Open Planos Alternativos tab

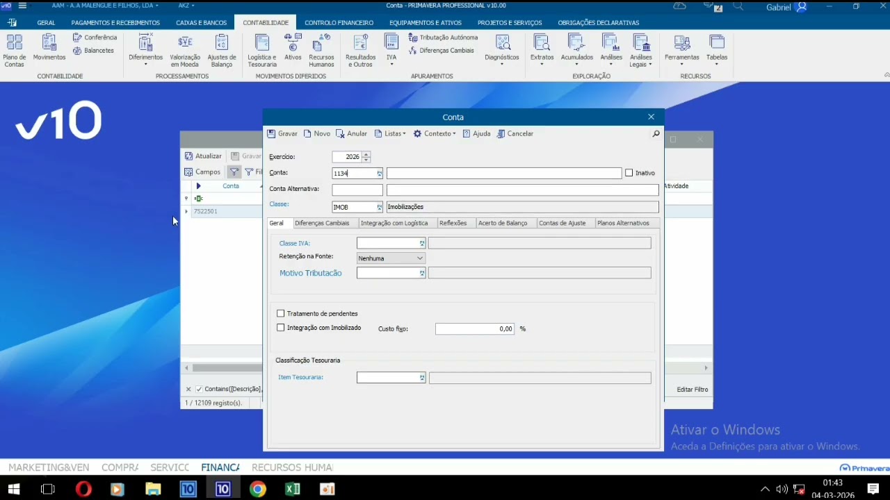623,223
